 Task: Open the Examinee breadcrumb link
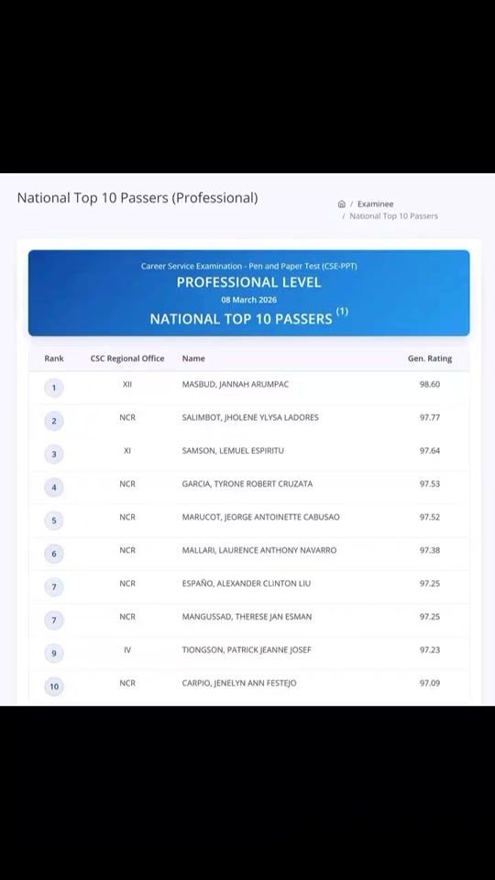click(376, 204)
